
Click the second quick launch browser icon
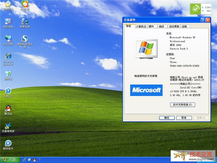[x=30, y=160]
